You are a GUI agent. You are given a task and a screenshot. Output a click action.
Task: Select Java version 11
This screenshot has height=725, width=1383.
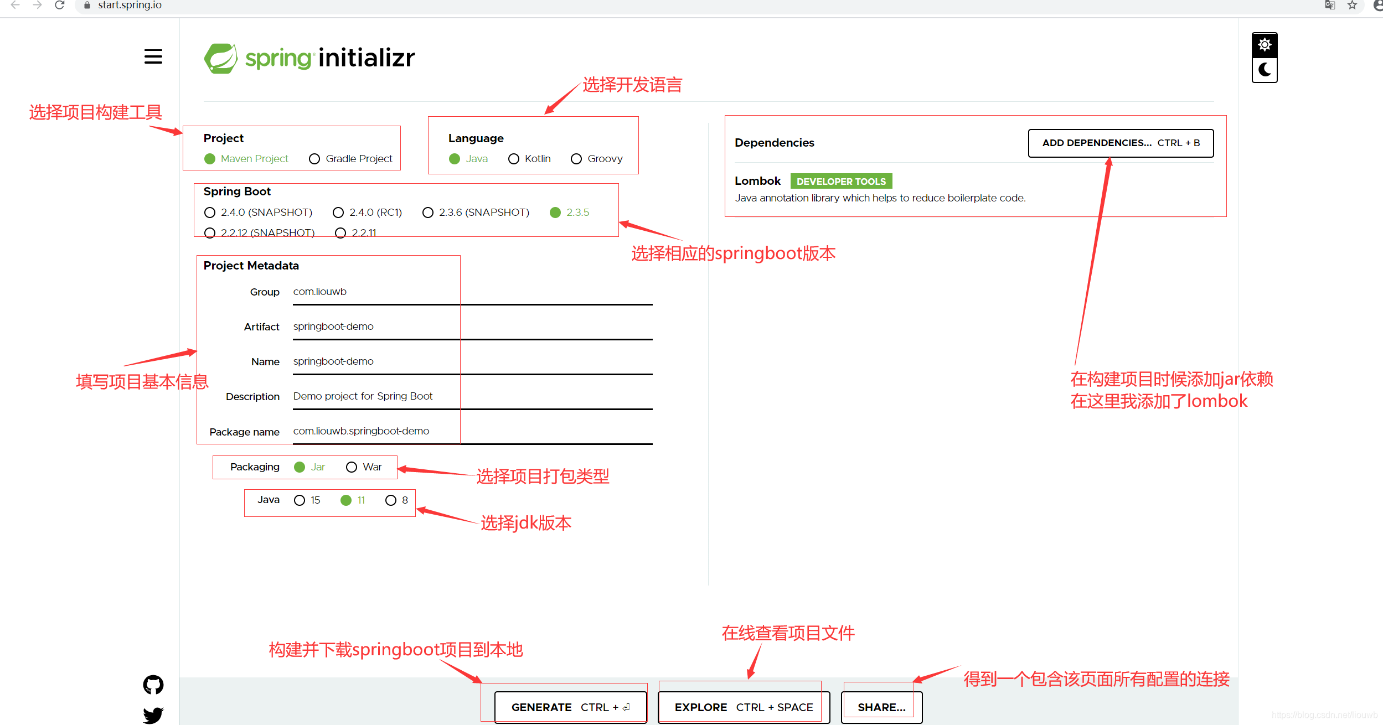pyautogui.click(x=353, y=500)
